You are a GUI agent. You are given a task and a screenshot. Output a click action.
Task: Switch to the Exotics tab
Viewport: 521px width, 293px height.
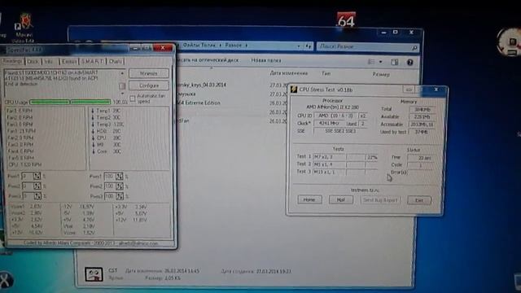pos(68,62)
